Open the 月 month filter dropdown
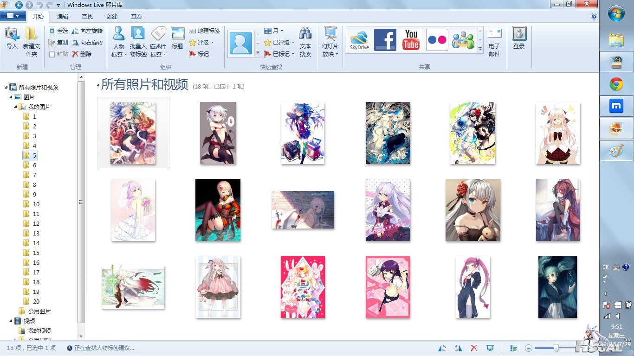Image resolution: width=634 pixels, height=356 pixels. click(x=274, y=31)
